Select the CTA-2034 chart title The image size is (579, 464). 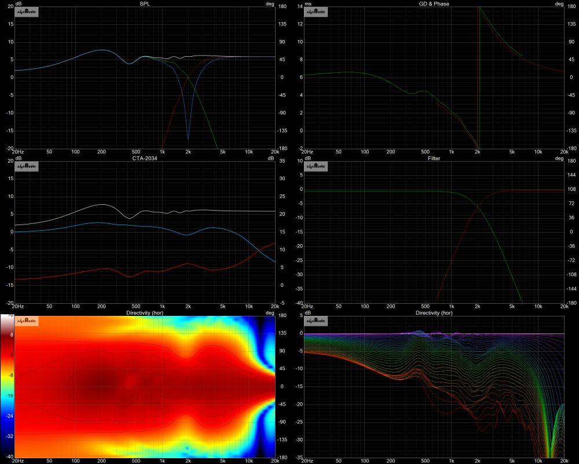point(145,158)
